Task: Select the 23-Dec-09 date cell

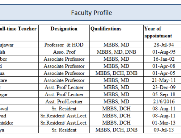Action: point(162,87)
